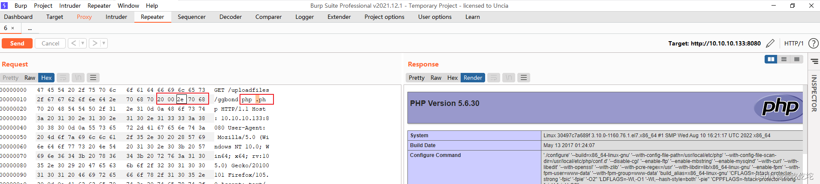Open the Comparer tab

coord(268,17)
